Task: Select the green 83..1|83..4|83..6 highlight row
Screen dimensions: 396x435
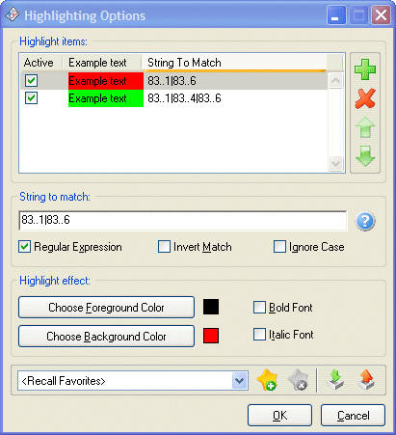Action: (174, 98)
